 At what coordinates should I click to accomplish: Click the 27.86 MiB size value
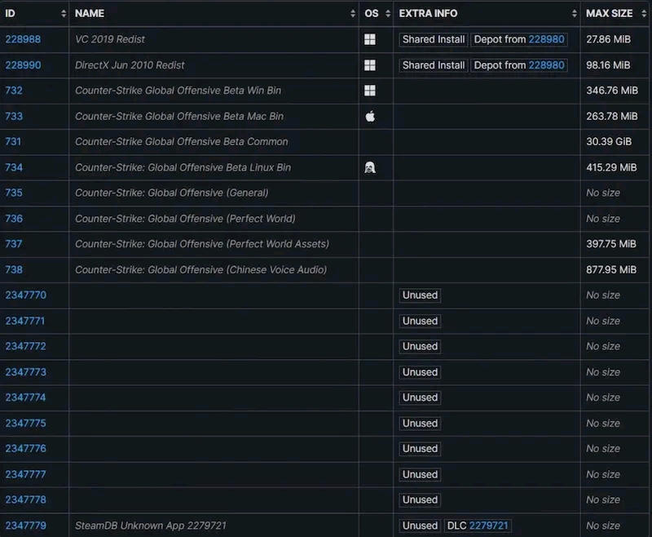tap(608, 39)
